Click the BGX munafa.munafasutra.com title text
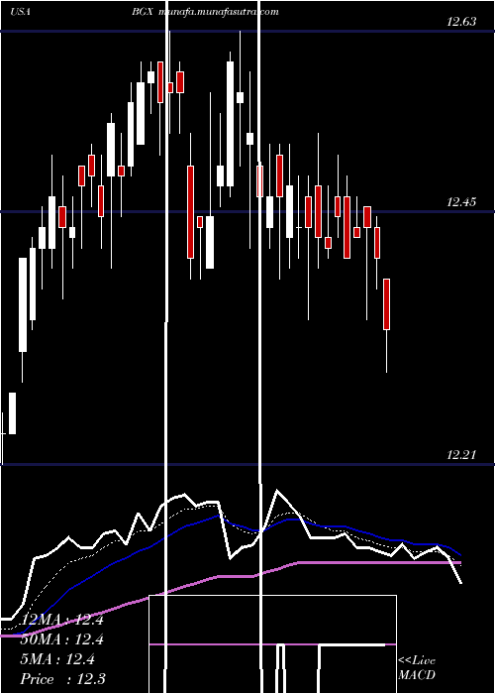The image size is (495, 694). 205,12
